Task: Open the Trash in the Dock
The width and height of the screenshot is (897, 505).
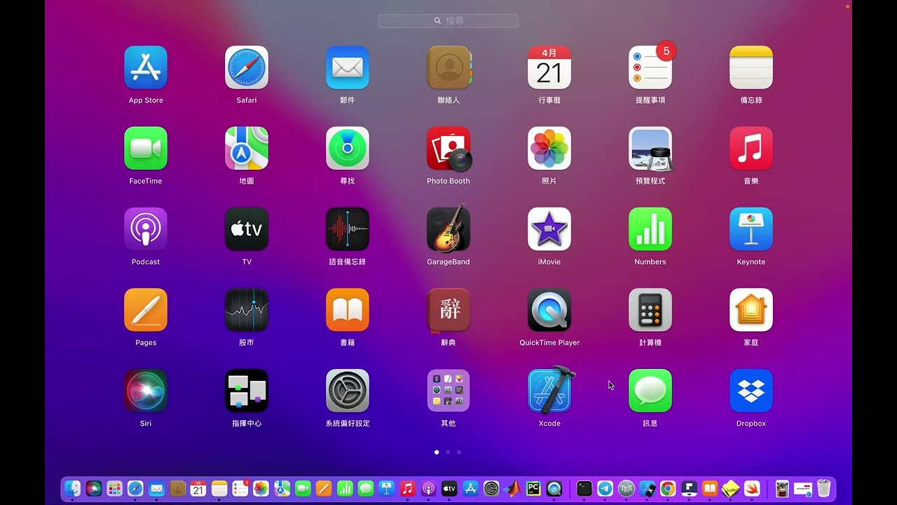Action: point(824,488)
